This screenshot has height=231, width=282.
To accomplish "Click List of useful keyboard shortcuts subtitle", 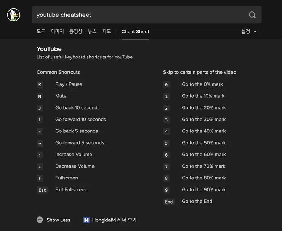I will pos(85,57).
